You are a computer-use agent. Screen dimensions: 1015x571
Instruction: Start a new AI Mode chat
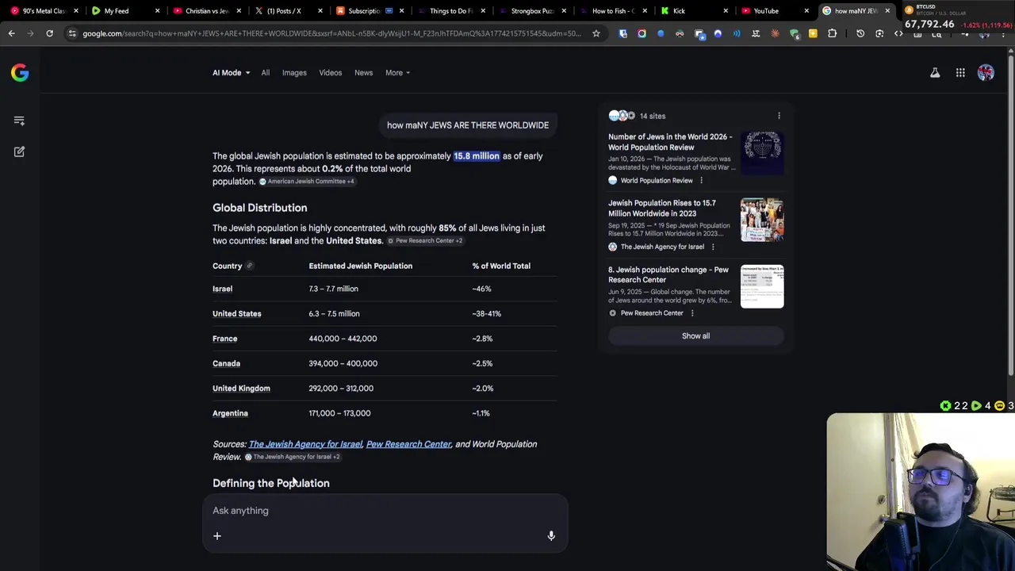19,151
